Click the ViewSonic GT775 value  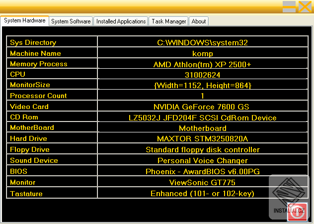(202, 183)
